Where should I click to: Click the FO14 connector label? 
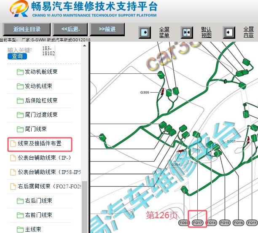tap(211, 223)
